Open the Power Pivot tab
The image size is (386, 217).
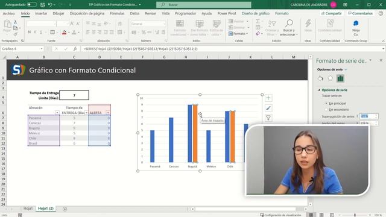click(227, 13)
